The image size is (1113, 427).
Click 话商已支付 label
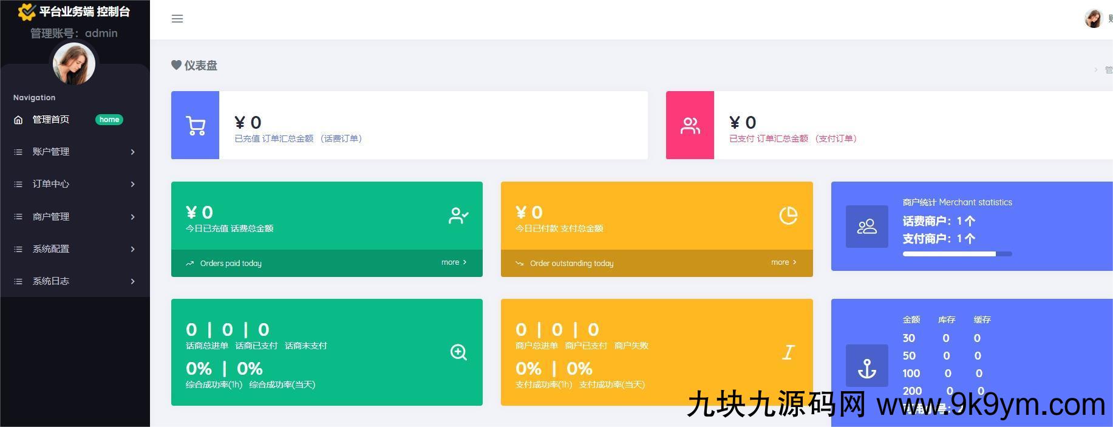pyautogui.click(x=256, y=346)
